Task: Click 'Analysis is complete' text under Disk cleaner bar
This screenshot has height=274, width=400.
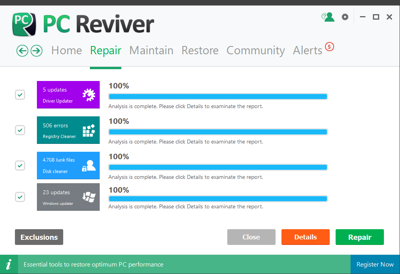Action: pyautogui.click(x=186, y=177)
